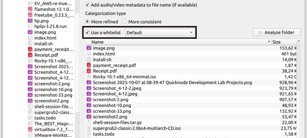Viewport: 307px width, 138px height.
Task: Click the disc icon of supergrub2-classic-2.06s4-multiarch-CD.iso
Action: pyautogui.click(x=89, y=128)
